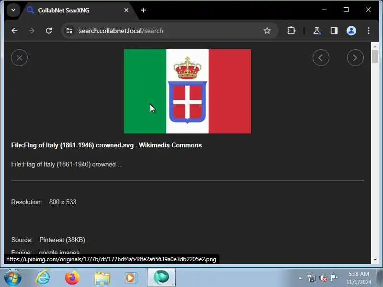This screenshot has width=383, height=287.
Task: Expand the tab search dropdown
Action: pos(13,10)
